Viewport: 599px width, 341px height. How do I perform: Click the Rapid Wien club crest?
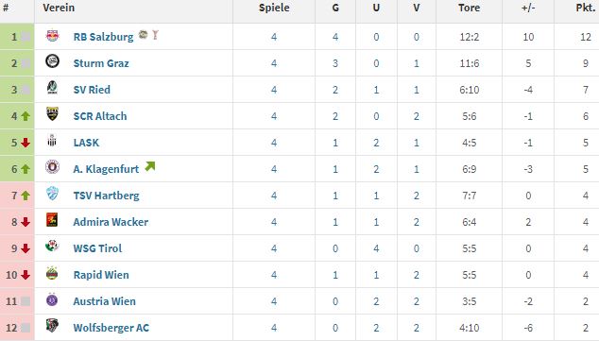pyautogui.click(x=52, y=273)
